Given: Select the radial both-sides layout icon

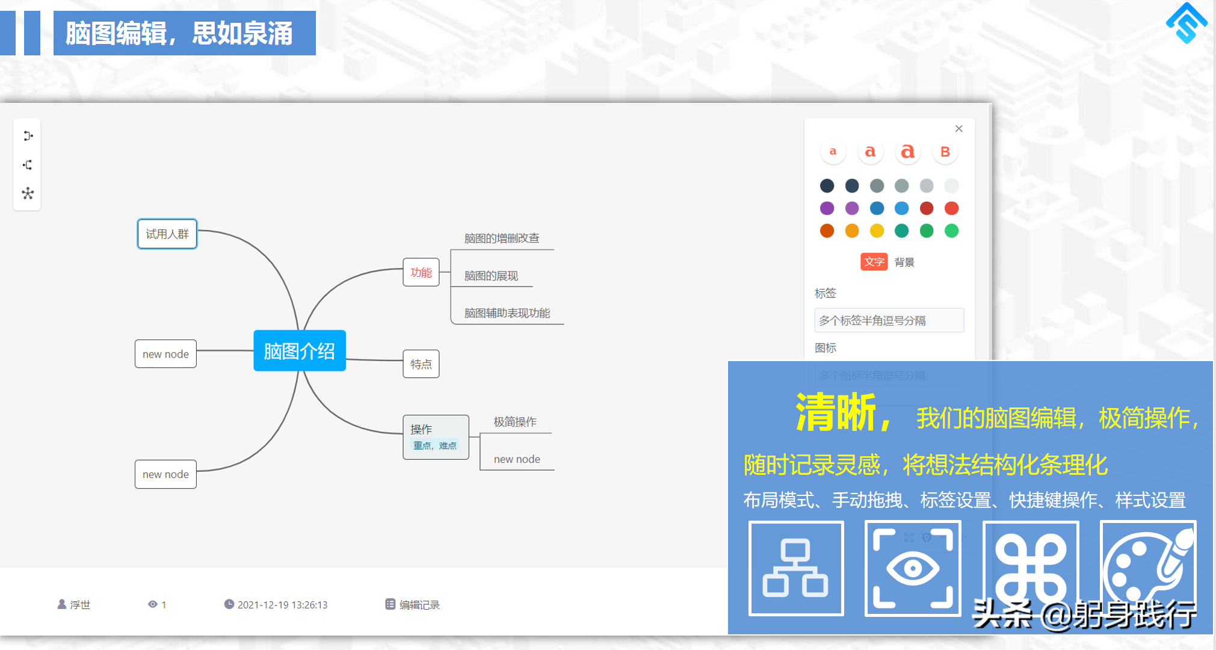Looking at the screenshot, I should click(28, 194).
